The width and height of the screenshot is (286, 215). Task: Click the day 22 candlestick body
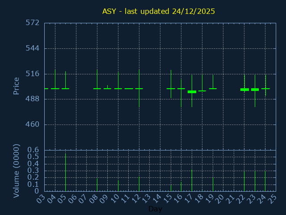tap(244, 90)
